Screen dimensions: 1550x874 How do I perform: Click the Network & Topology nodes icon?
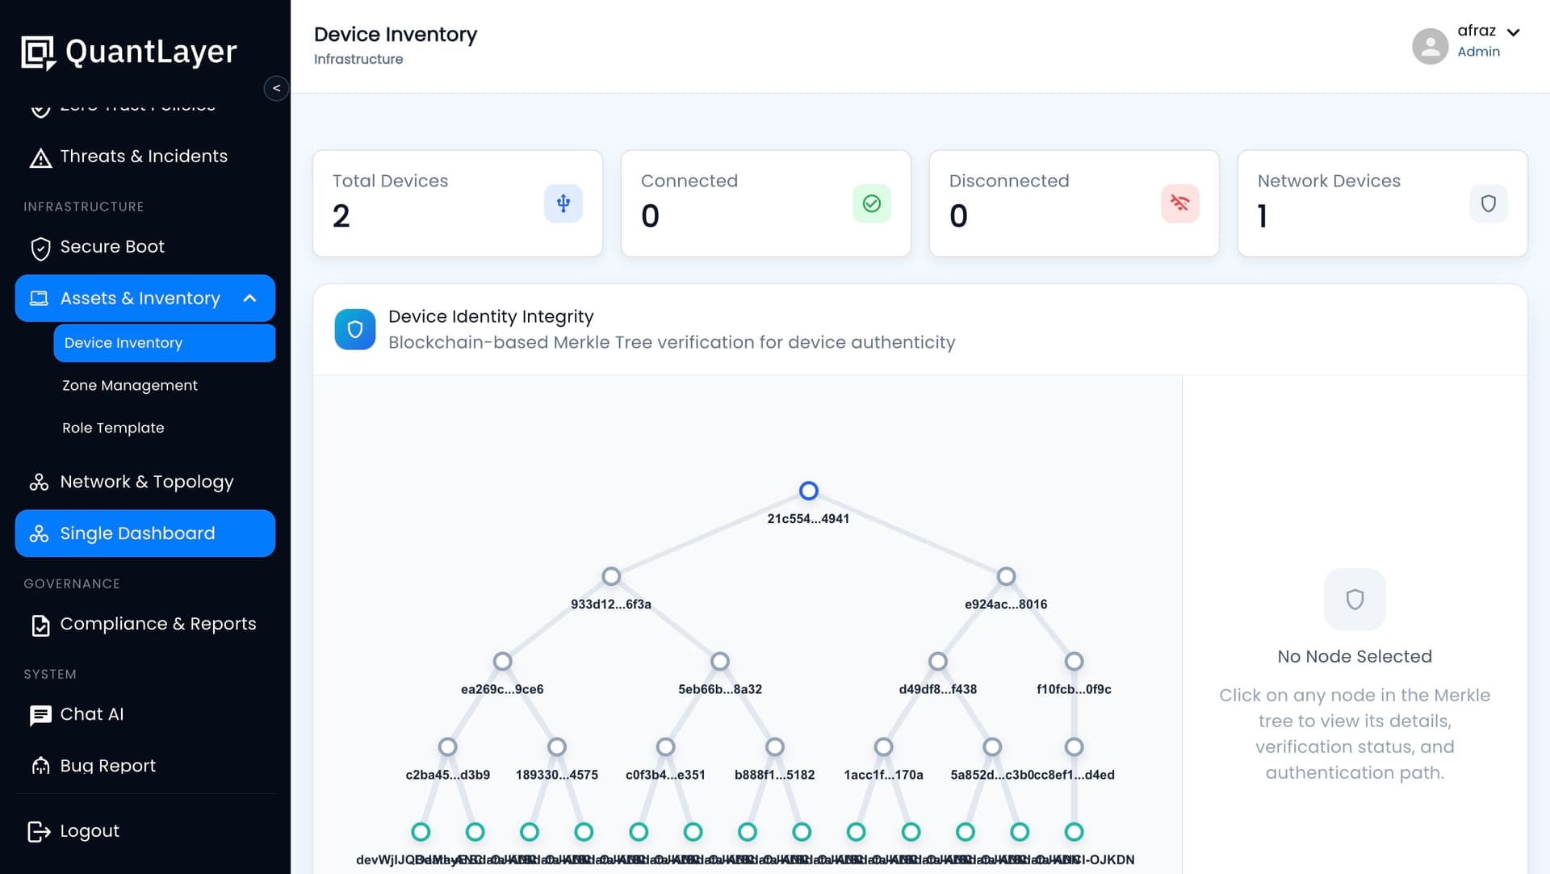click(39, 483)
